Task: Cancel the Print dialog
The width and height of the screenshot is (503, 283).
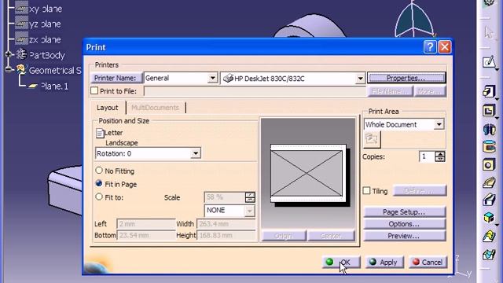Action: point(428,262)
